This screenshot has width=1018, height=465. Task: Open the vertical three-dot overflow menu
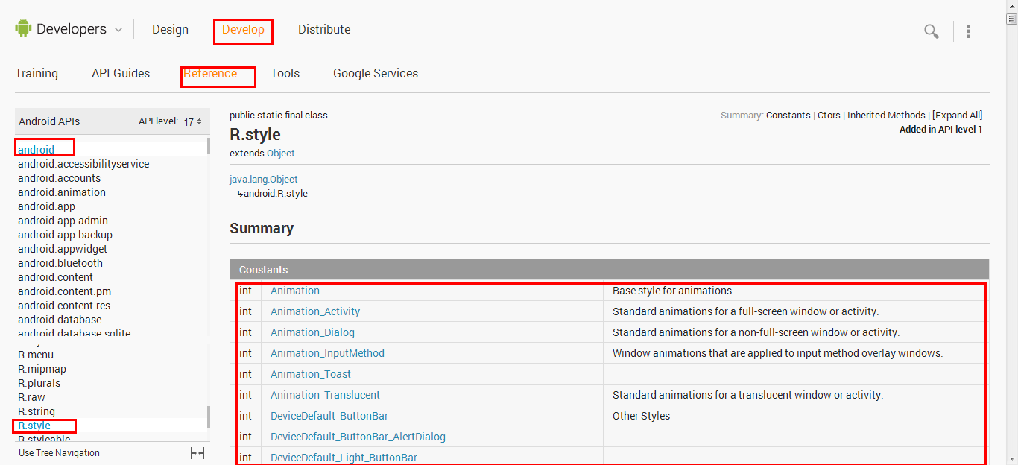(x=969, y=31)
